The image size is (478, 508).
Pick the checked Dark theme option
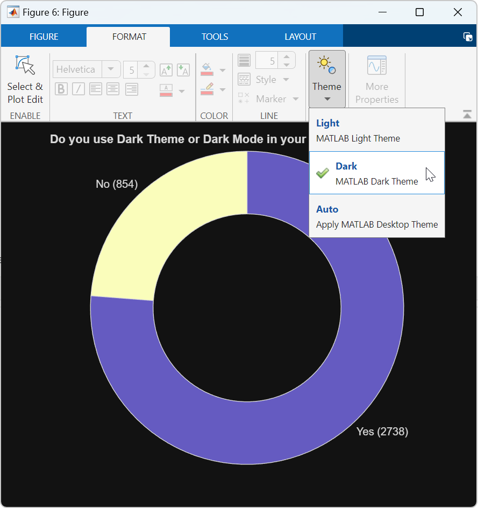(x=376, y=173)
